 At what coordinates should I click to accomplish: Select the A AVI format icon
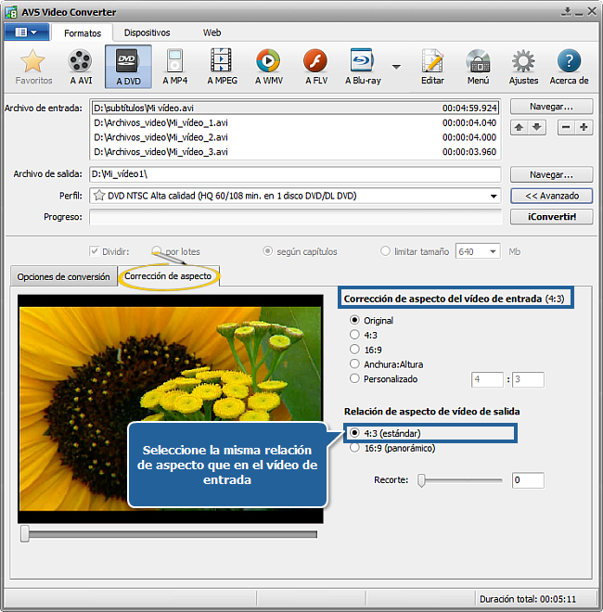81,63
